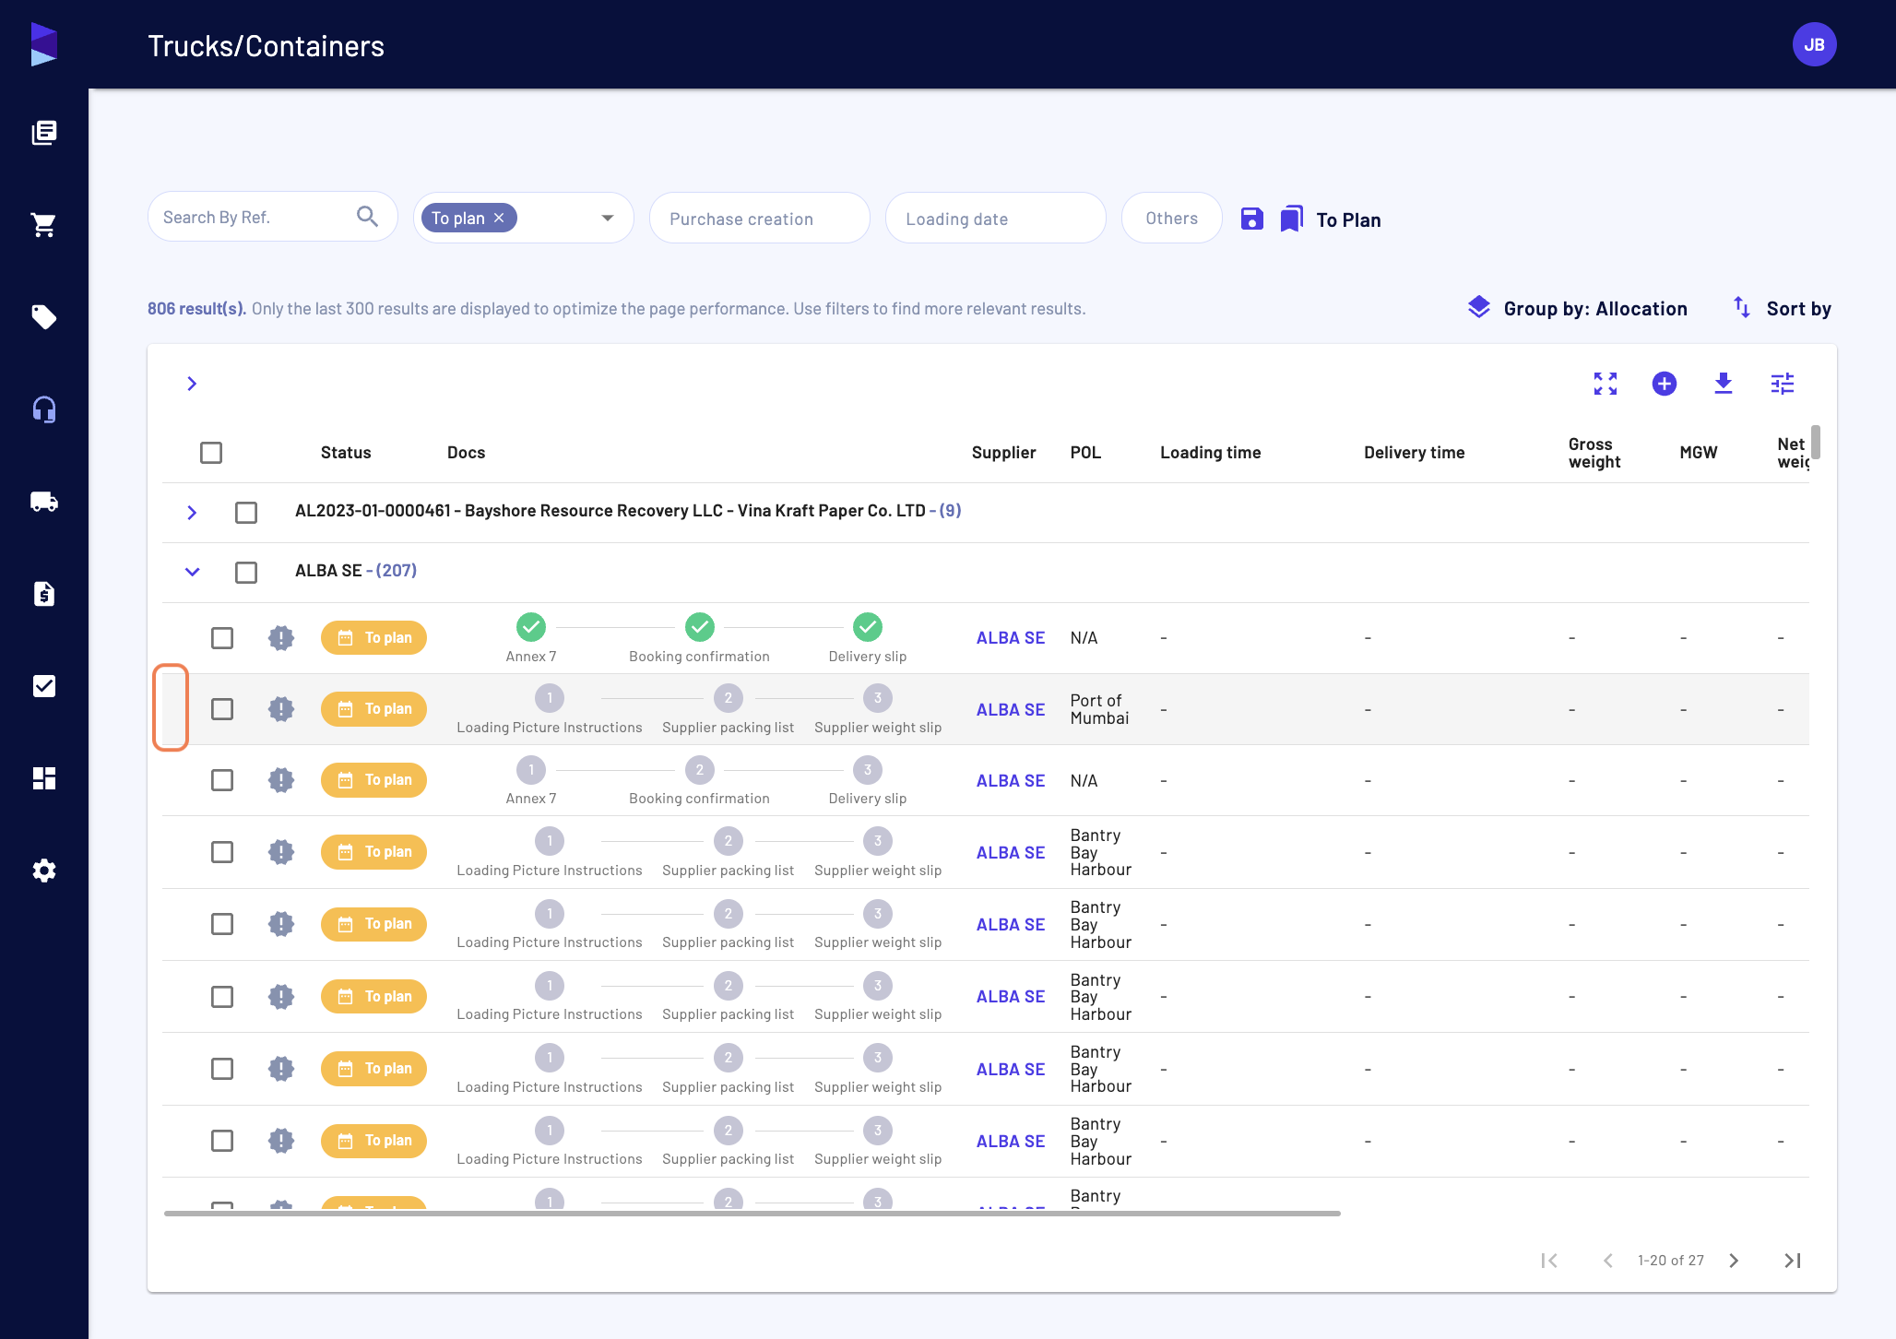
Task: Check the AL2023-01-0000461 group checkbox
Action: [x=246, y=512]
